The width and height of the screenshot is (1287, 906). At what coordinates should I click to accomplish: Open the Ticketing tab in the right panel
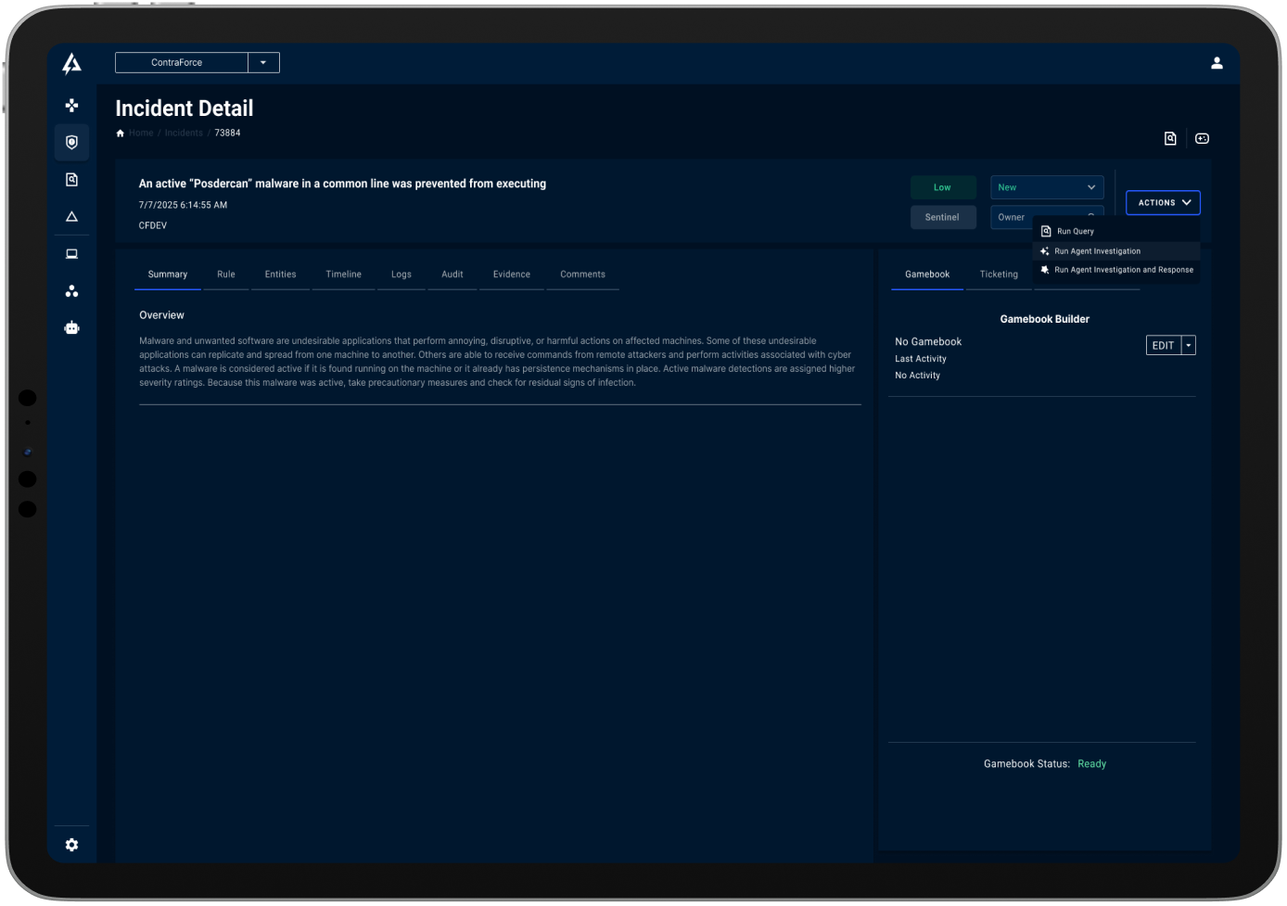[999, 274]
